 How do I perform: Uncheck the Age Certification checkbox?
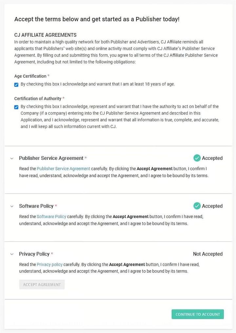click(16, 84)
